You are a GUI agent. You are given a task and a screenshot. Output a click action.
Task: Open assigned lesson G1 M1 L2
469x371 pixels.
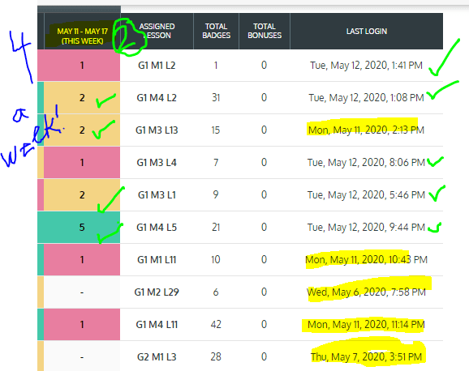(157, 66)
